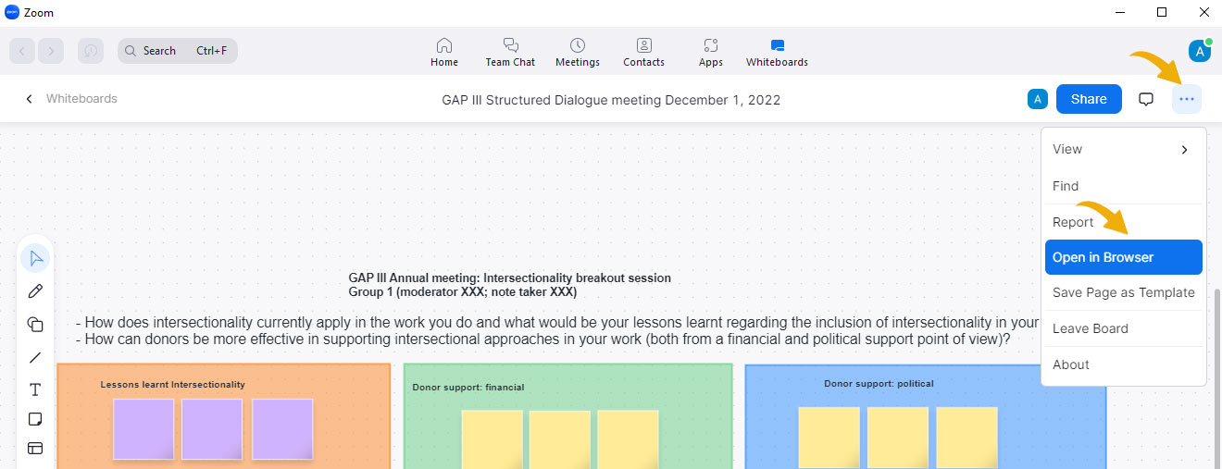Screen dimensions: 1222x469
Task: Open the Meetings tab
Action: pos(578,52)
